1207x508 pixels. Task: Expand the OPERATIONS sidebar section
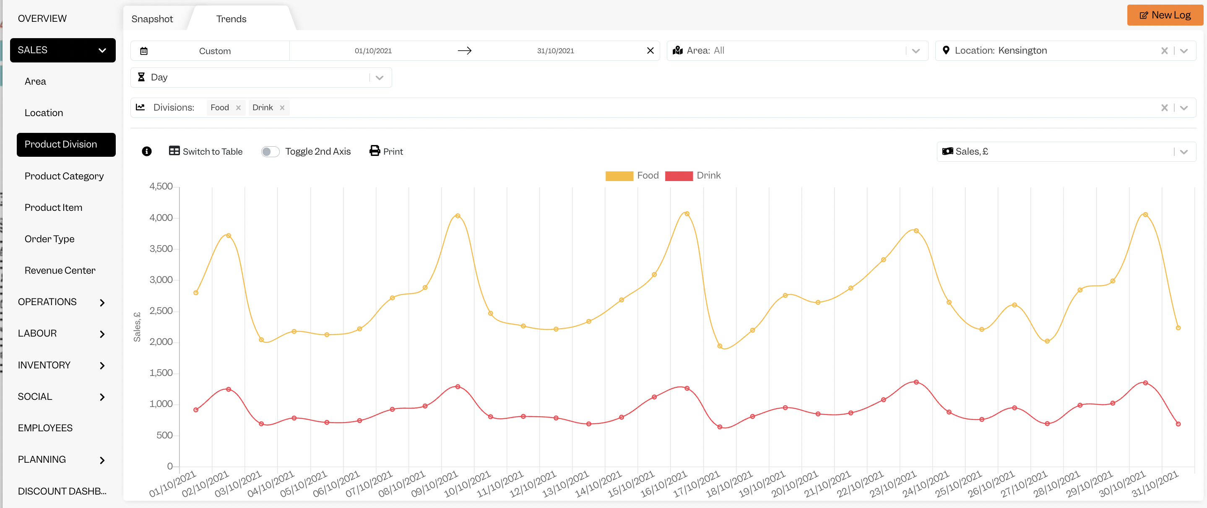click(61, 302)
